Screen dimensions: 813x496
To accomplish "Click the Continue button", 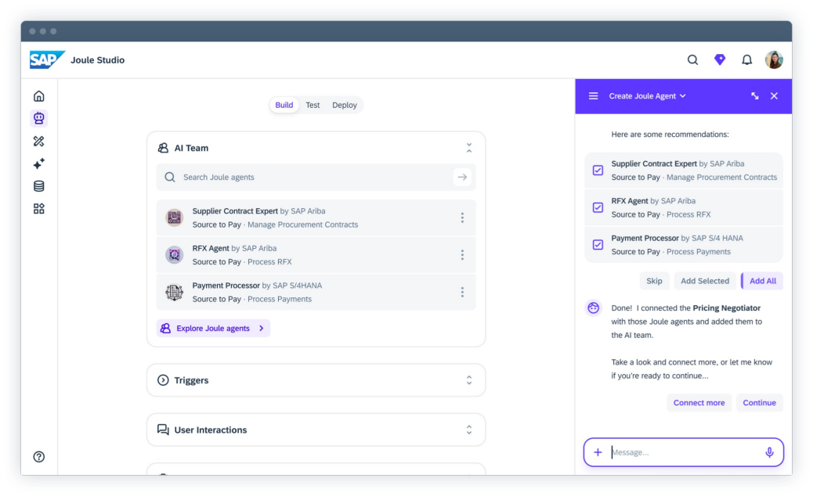I will [759, 403].
